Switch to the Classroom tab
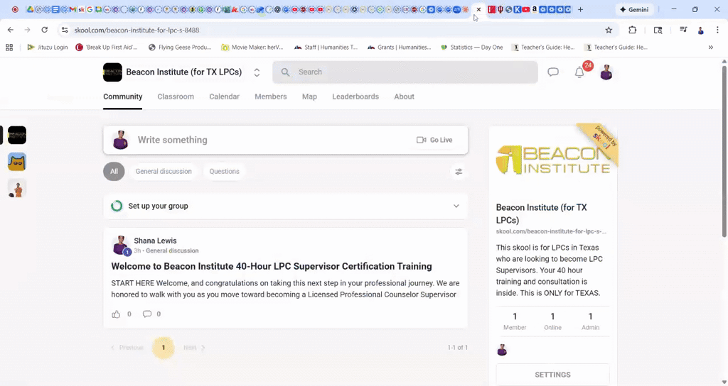The height and width of the screenshot is (386, 728). pos(176,96)
